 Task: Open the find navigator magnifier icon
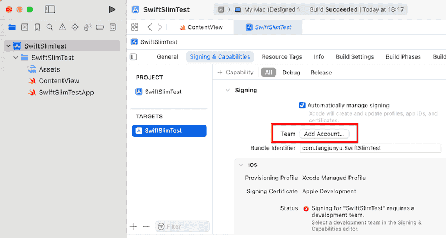50,27
